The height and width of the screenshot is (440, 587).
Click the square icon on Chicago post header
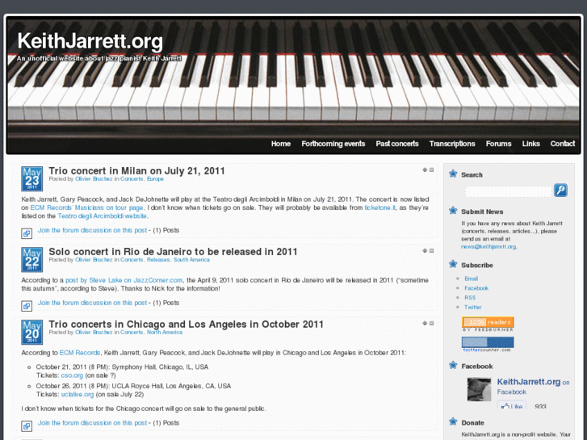tap(432, 323)
